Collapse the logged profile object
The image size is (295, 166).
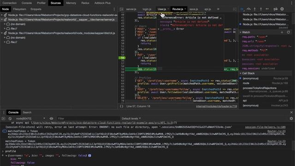pyautogui.click(x=6, y=156)
